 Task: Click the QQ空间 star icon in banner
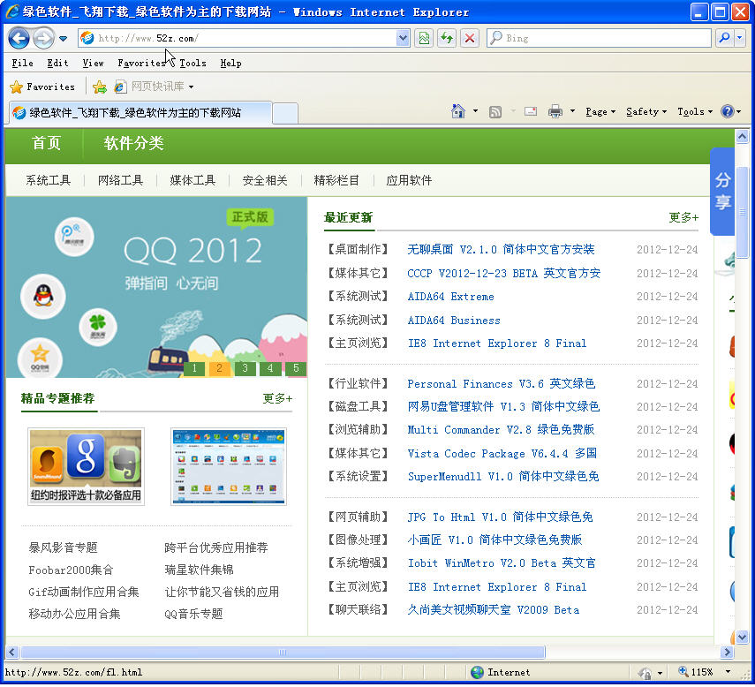point(40,358)
